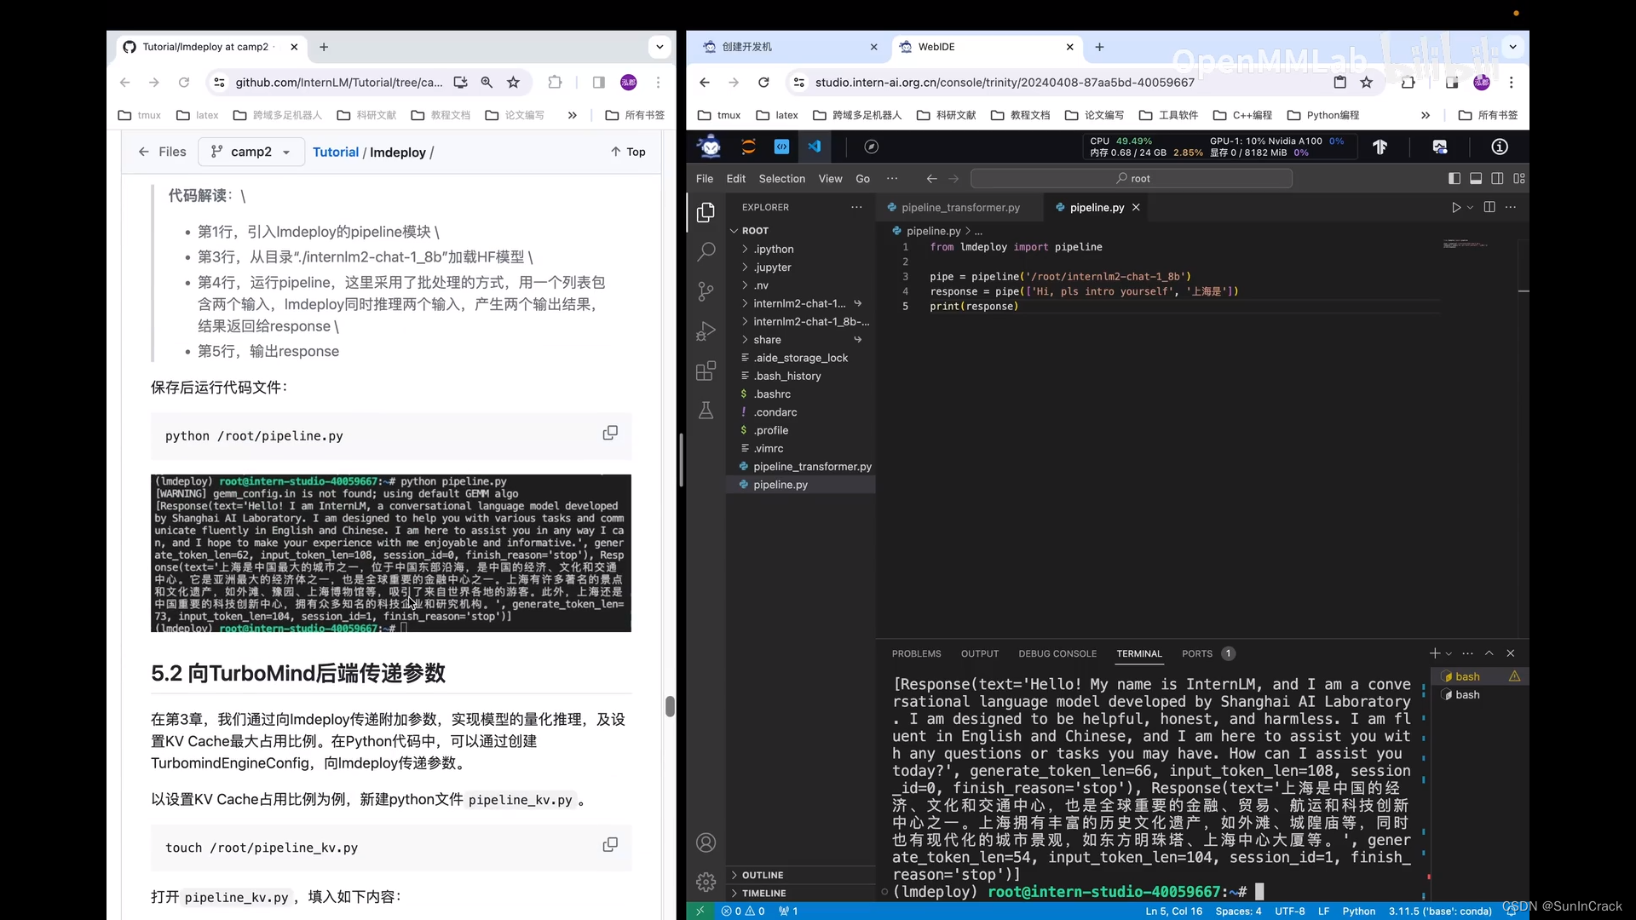1636x920 pixels.
Task: Toggle the secondary side bar layout
Action: point(1497,178)
